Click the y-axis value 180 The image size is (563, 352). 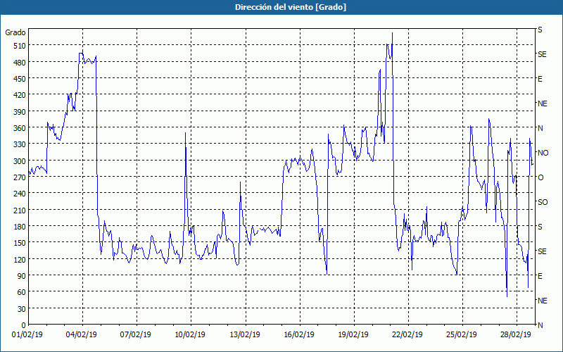[20, 226]
